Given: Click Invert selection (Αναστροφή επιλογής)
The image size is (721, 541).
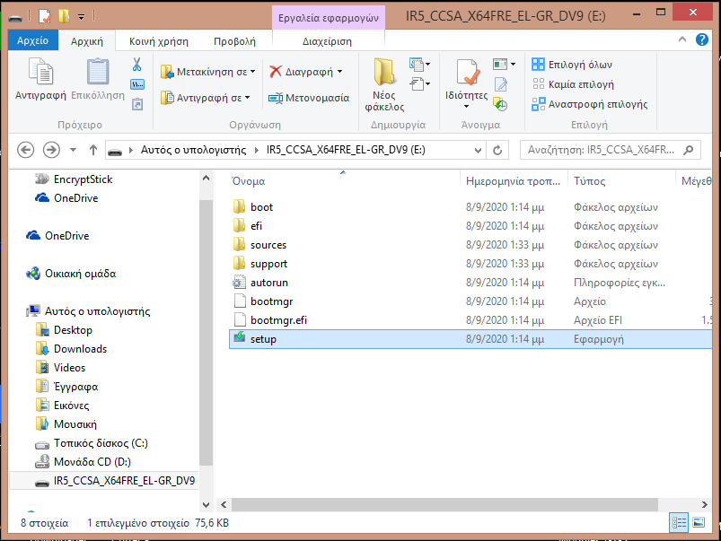Looking at the screenshot, I should [590, 104].
